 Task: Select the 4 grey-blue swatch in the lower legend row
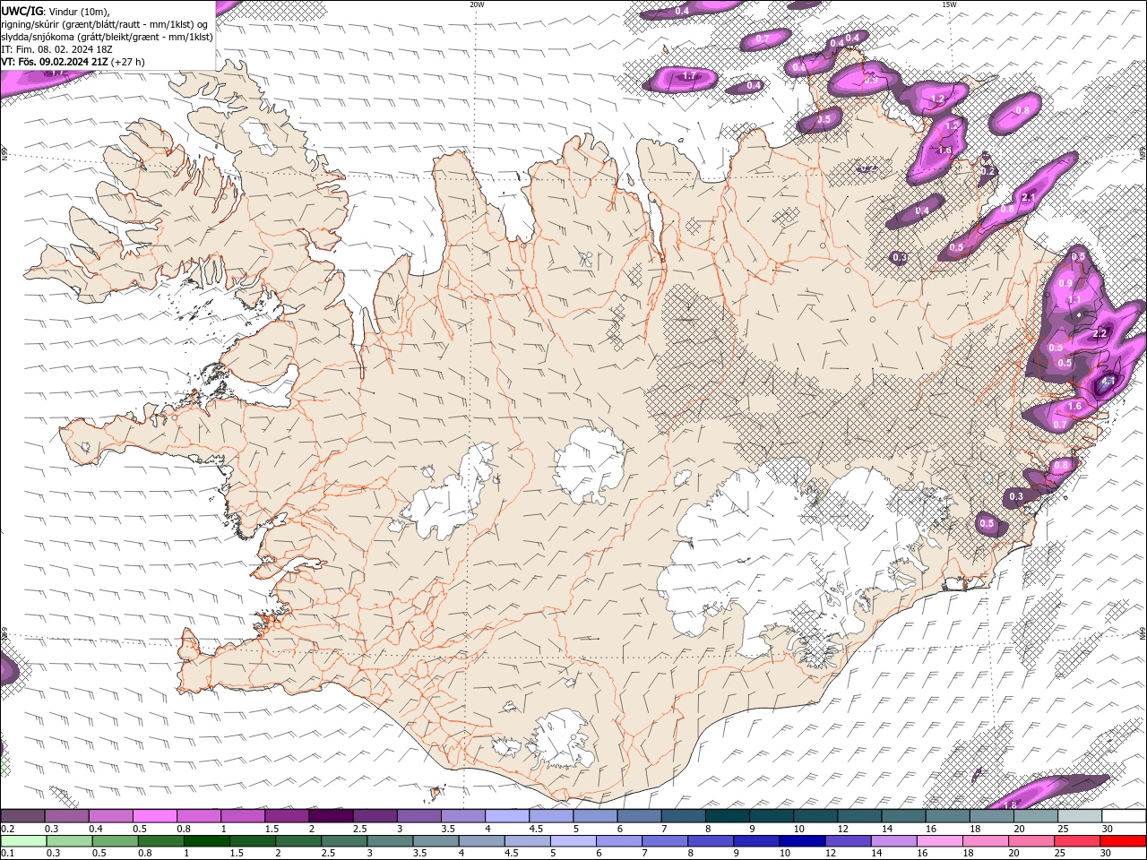480,841
